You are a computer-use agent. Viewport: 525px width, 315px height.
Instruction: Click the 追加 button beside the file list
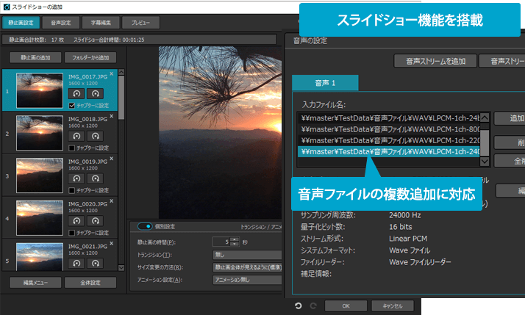pos(510,118)
